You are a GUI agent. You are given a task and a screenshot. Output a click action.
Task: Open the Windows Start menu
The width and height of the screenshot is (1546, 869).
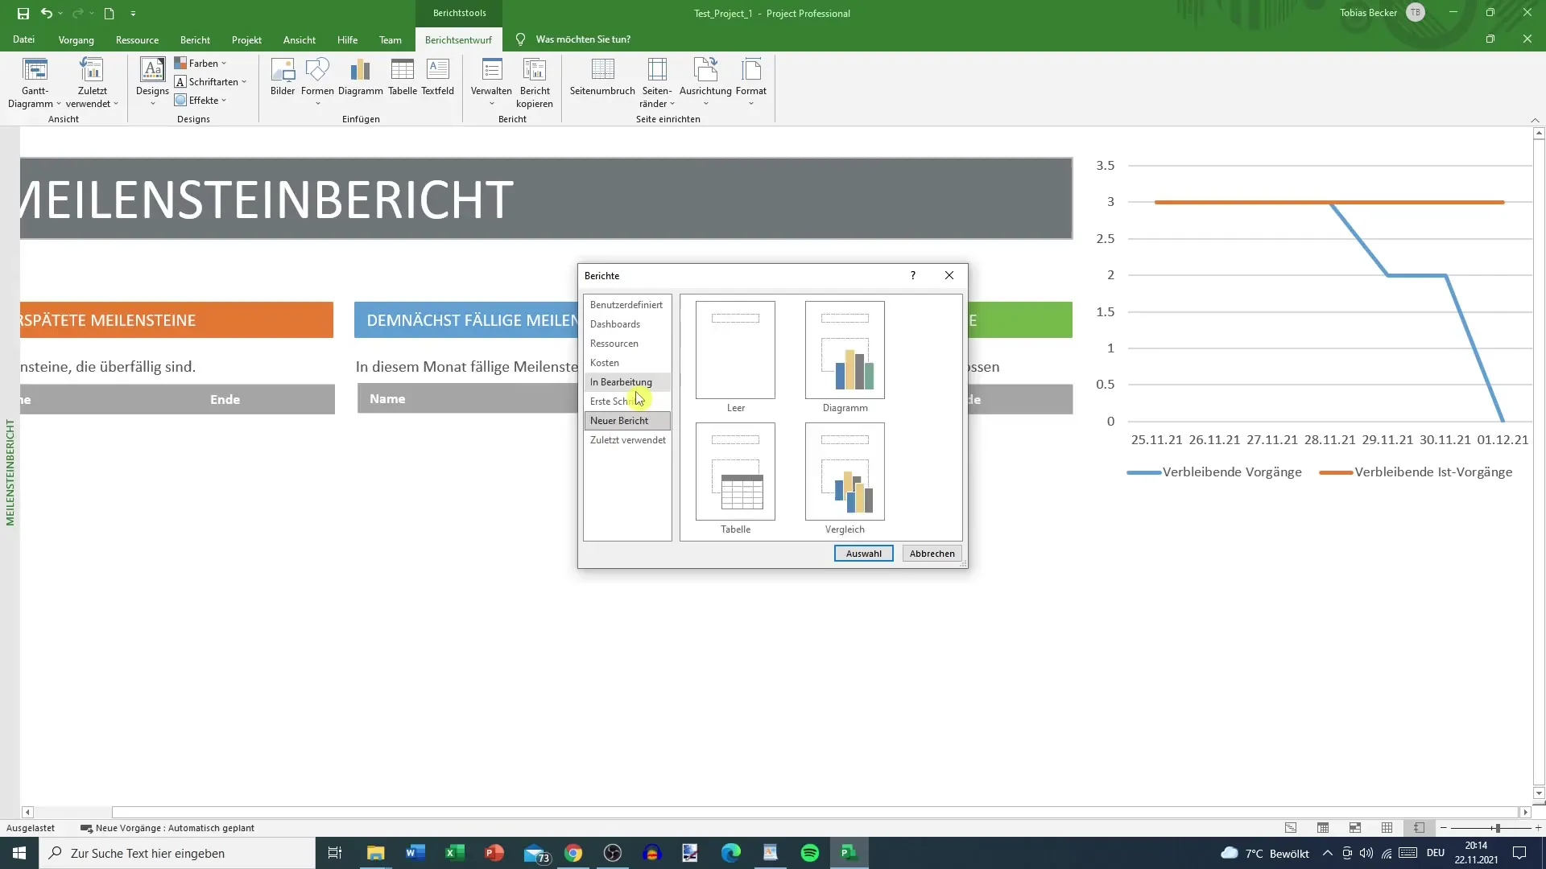[19, 853]
